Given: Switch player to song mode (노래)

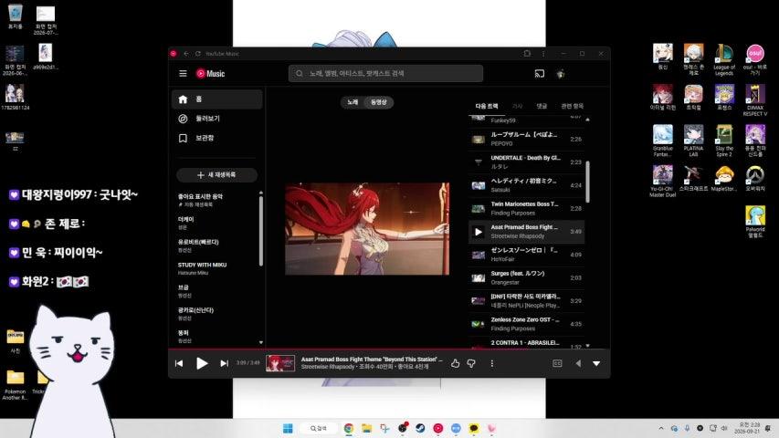Looking at the screenshot, I should tap(353, 102).
